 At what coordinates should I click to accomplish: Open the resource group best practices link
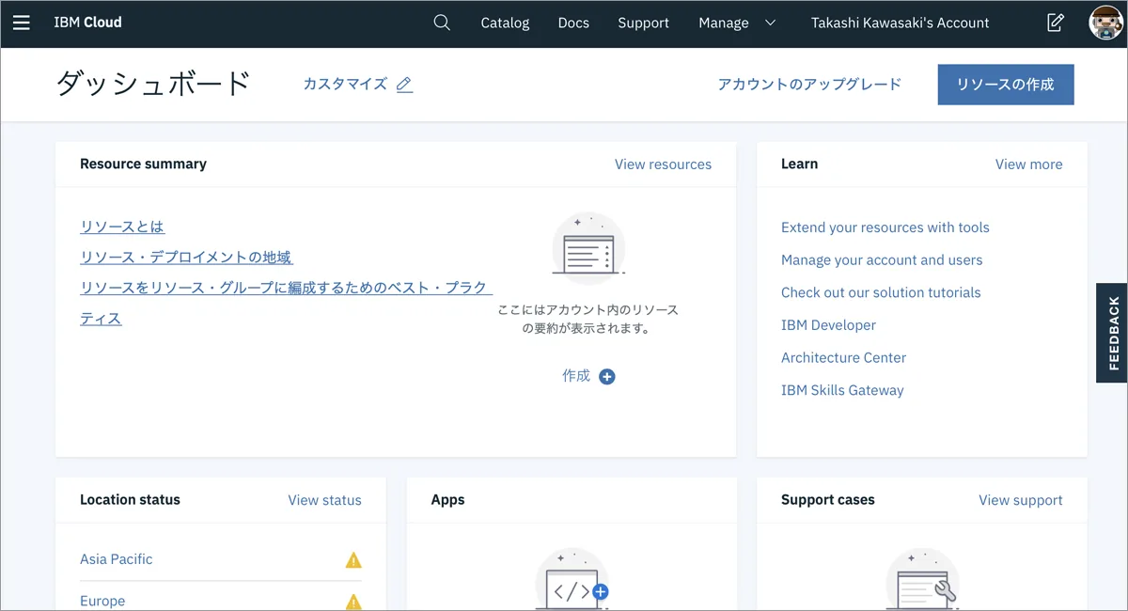tap(286, 303)
